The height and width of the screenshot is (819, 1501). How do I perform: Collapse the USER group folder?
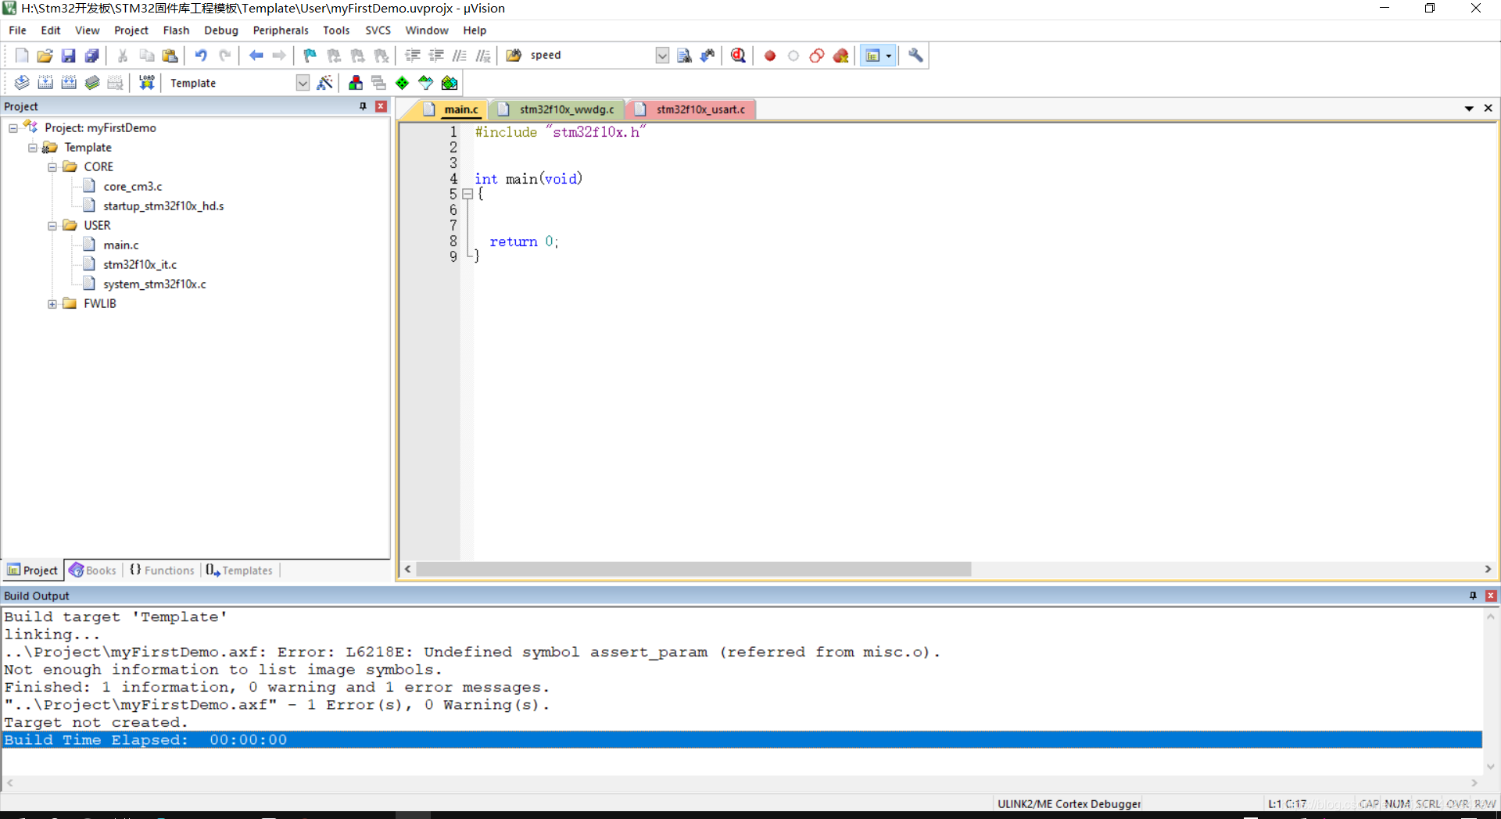[x=52, y=226]
